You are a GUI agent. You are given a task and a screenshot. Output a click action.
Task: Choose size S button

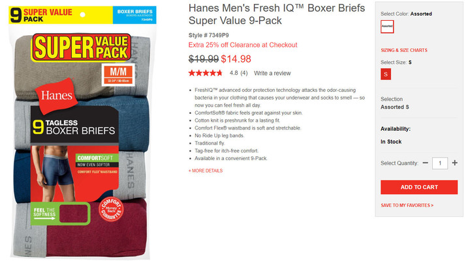click(x=386, y=74)
